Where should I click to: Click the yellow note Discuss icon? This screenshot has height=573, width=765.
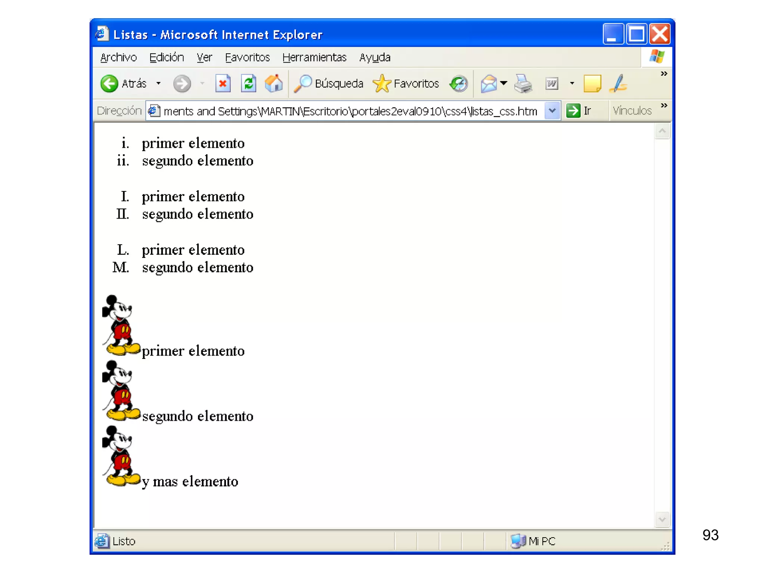[592, 84]
